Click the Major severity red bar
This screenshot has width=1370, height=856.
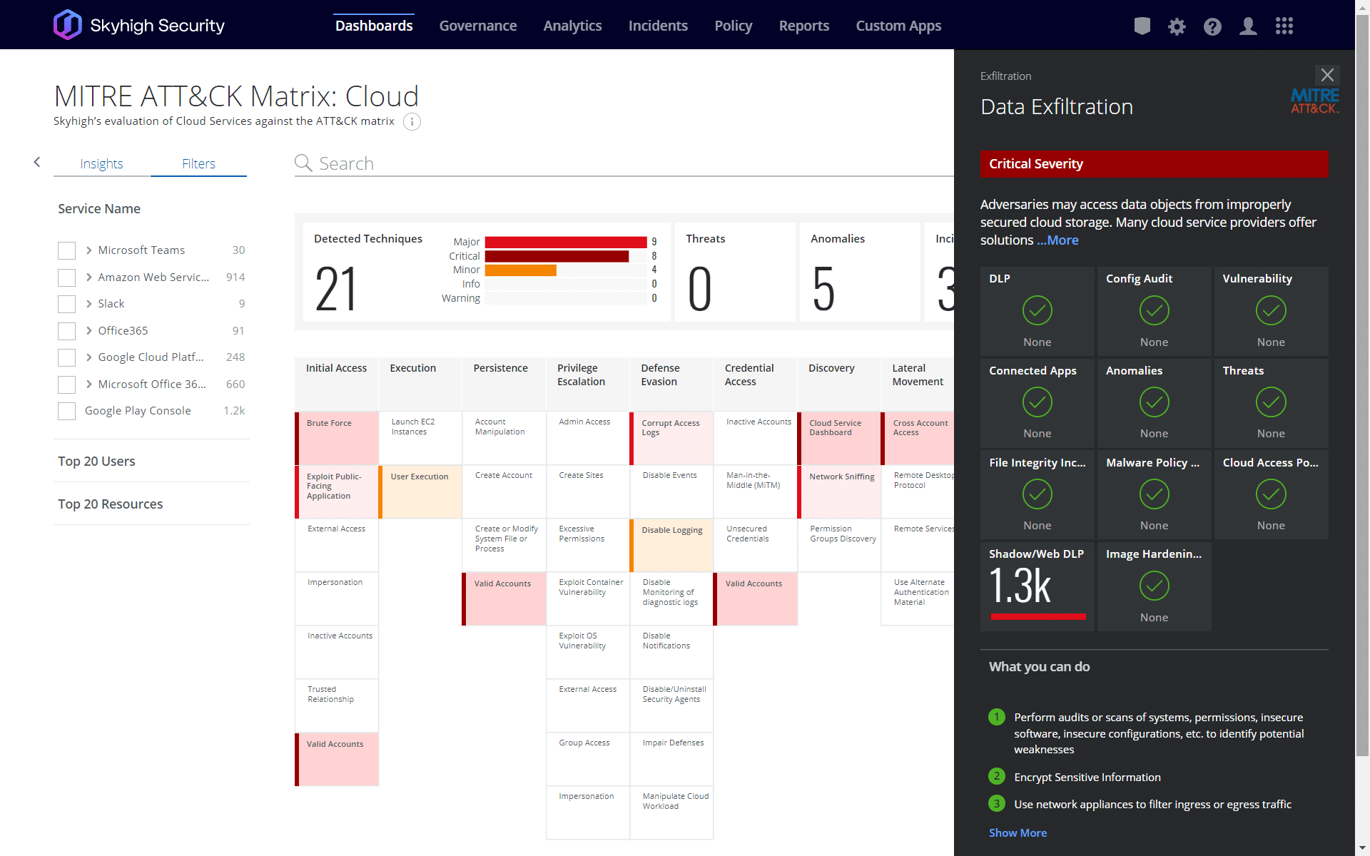[x=565, y=242]
